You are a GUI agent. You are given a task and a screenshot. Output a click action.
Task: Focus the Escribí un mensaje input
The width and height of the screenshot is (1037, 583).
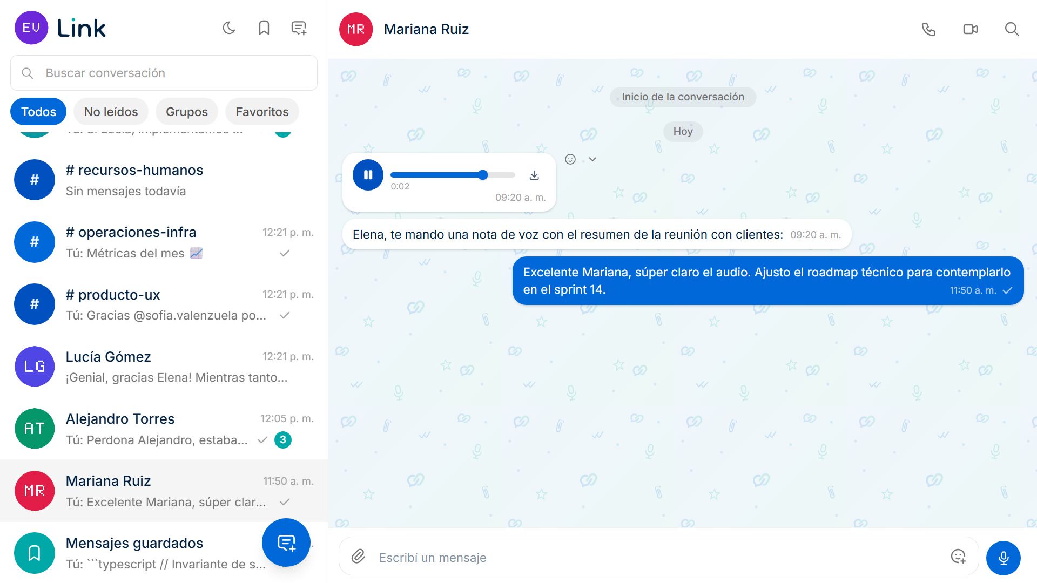659,557
